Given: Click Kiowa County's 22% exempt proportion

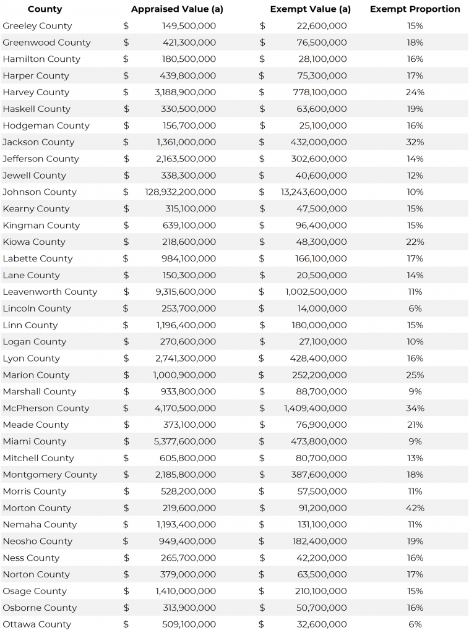Looking at the screenshot, I should [x=415, y=242].
